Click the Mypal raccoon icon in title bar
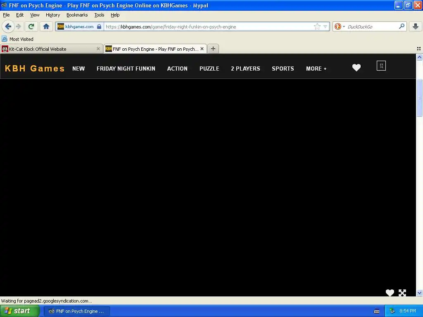 click(4, 5)
